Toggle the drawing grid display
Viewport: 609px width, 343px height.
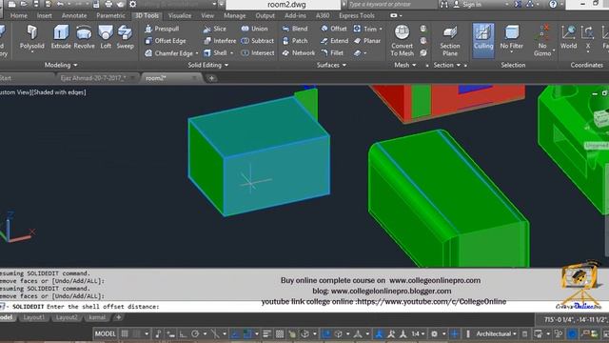(125, 333)
